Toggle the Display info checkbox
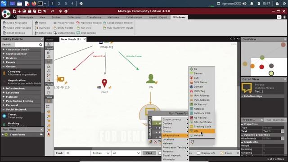This screenshot has height=162, width=288. point(198,153)
